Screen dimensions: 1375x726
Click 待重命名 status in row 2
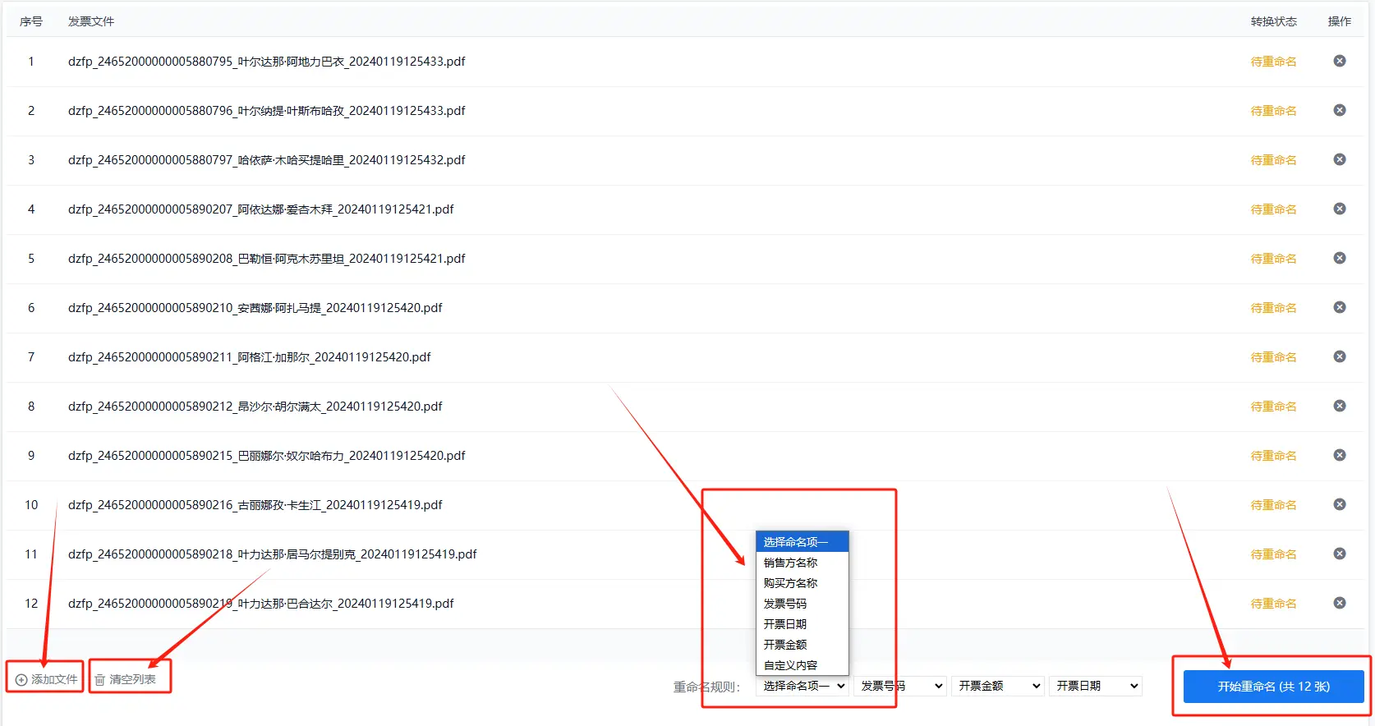1273,111
